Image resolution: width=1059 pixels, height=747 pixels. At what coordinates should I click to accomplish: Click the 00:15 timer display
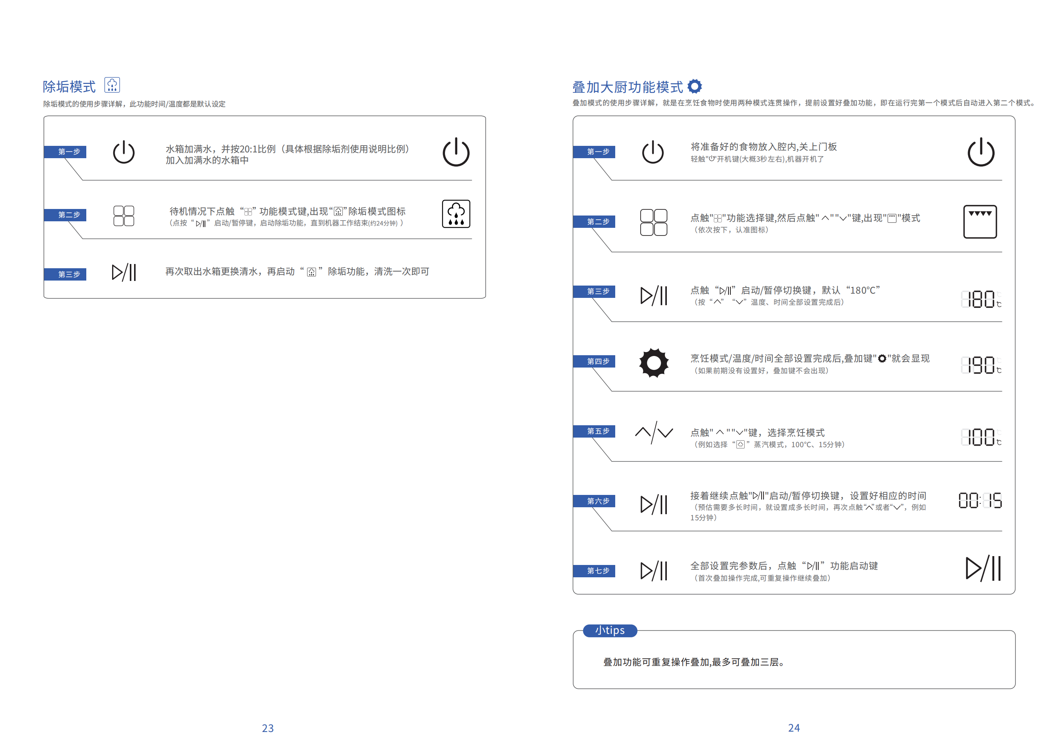980,500
